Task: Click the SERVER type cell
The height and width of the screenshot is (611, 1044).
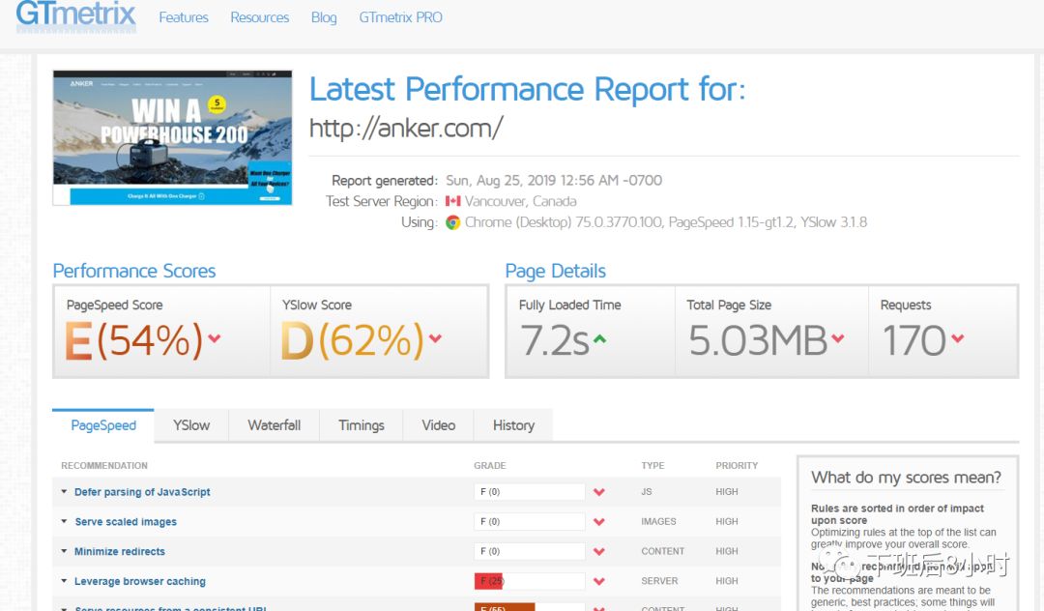Action: click(x=659, y=581)
